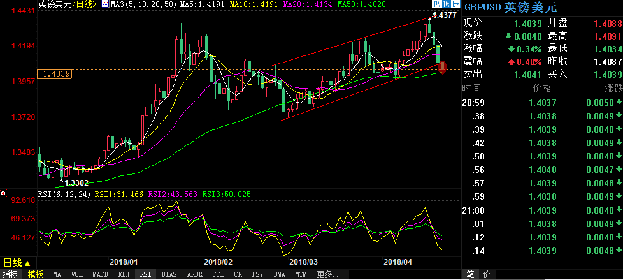Click the 1.4039 current price axis label
623x280 pixels.
55,74
